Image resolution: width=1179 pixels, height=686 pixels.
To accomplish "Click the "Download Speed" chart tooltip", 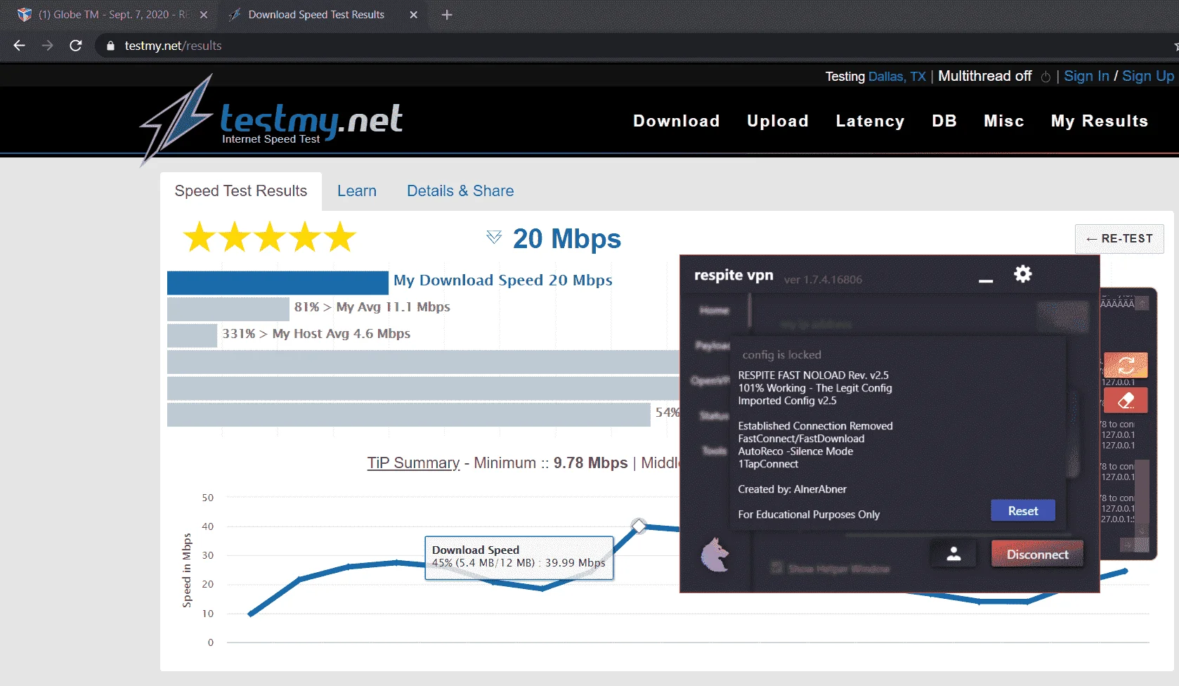I will tap(519, 558).
